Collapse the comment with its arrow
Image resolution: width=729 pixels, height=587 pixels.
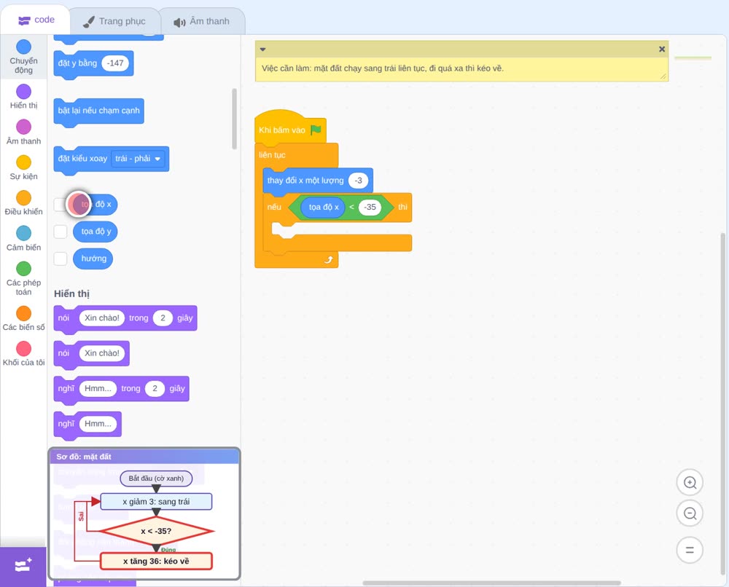tap(262, 50)
